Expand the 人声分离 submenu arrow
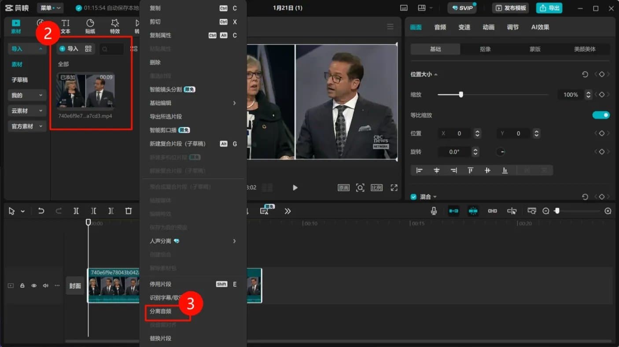 [x=234, y=241]
